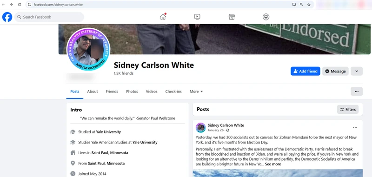Reload the page with refresh icon
372x177 pixels.
(20, 5)
